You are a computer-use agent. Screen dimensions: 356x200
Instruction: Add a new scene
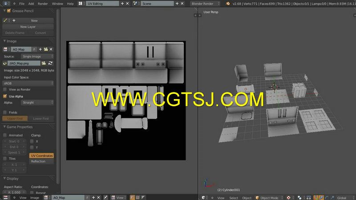coord(177,4)
